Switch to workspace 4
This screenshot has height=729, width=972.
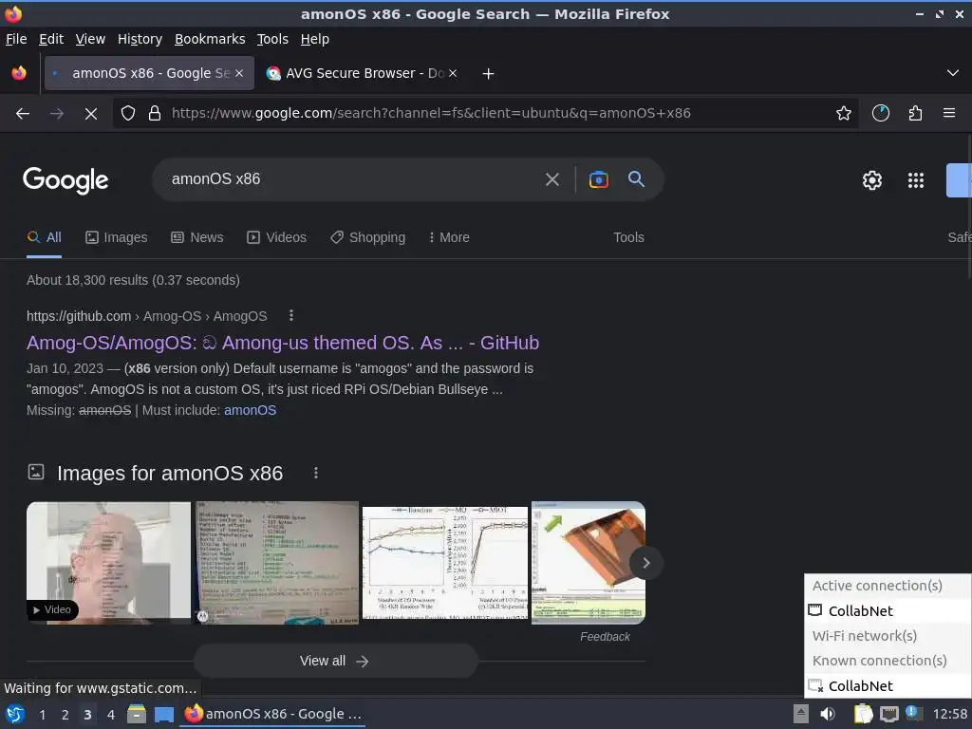click(110, 715)
